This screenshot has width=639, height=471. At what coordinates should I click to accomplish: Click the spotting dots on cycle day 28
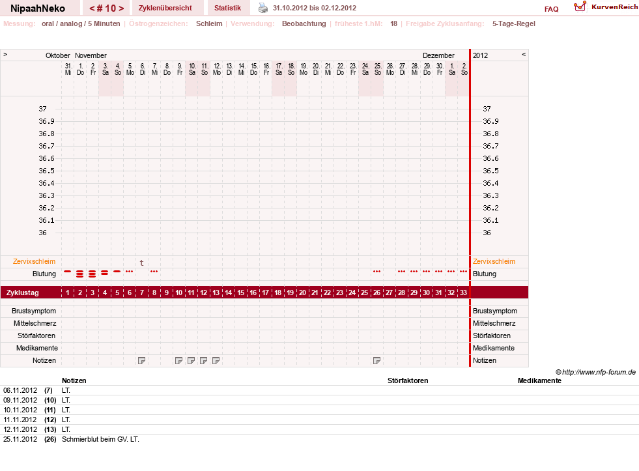tap(402, 272)
